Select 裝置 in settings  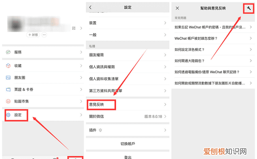coord(128,23)
